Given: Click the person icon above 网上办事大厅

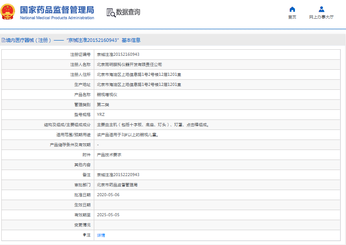Looking at the screenshot, I should pyautogui.click(x=321, y=9).
